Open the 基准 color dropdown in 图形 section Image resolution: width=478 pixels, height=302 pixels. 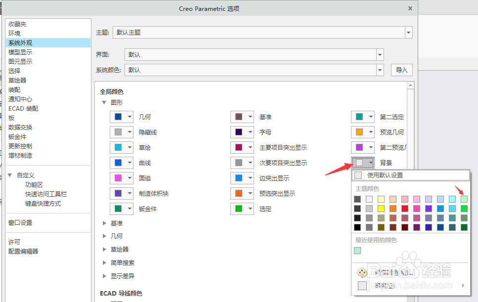[x=242, y=117]
